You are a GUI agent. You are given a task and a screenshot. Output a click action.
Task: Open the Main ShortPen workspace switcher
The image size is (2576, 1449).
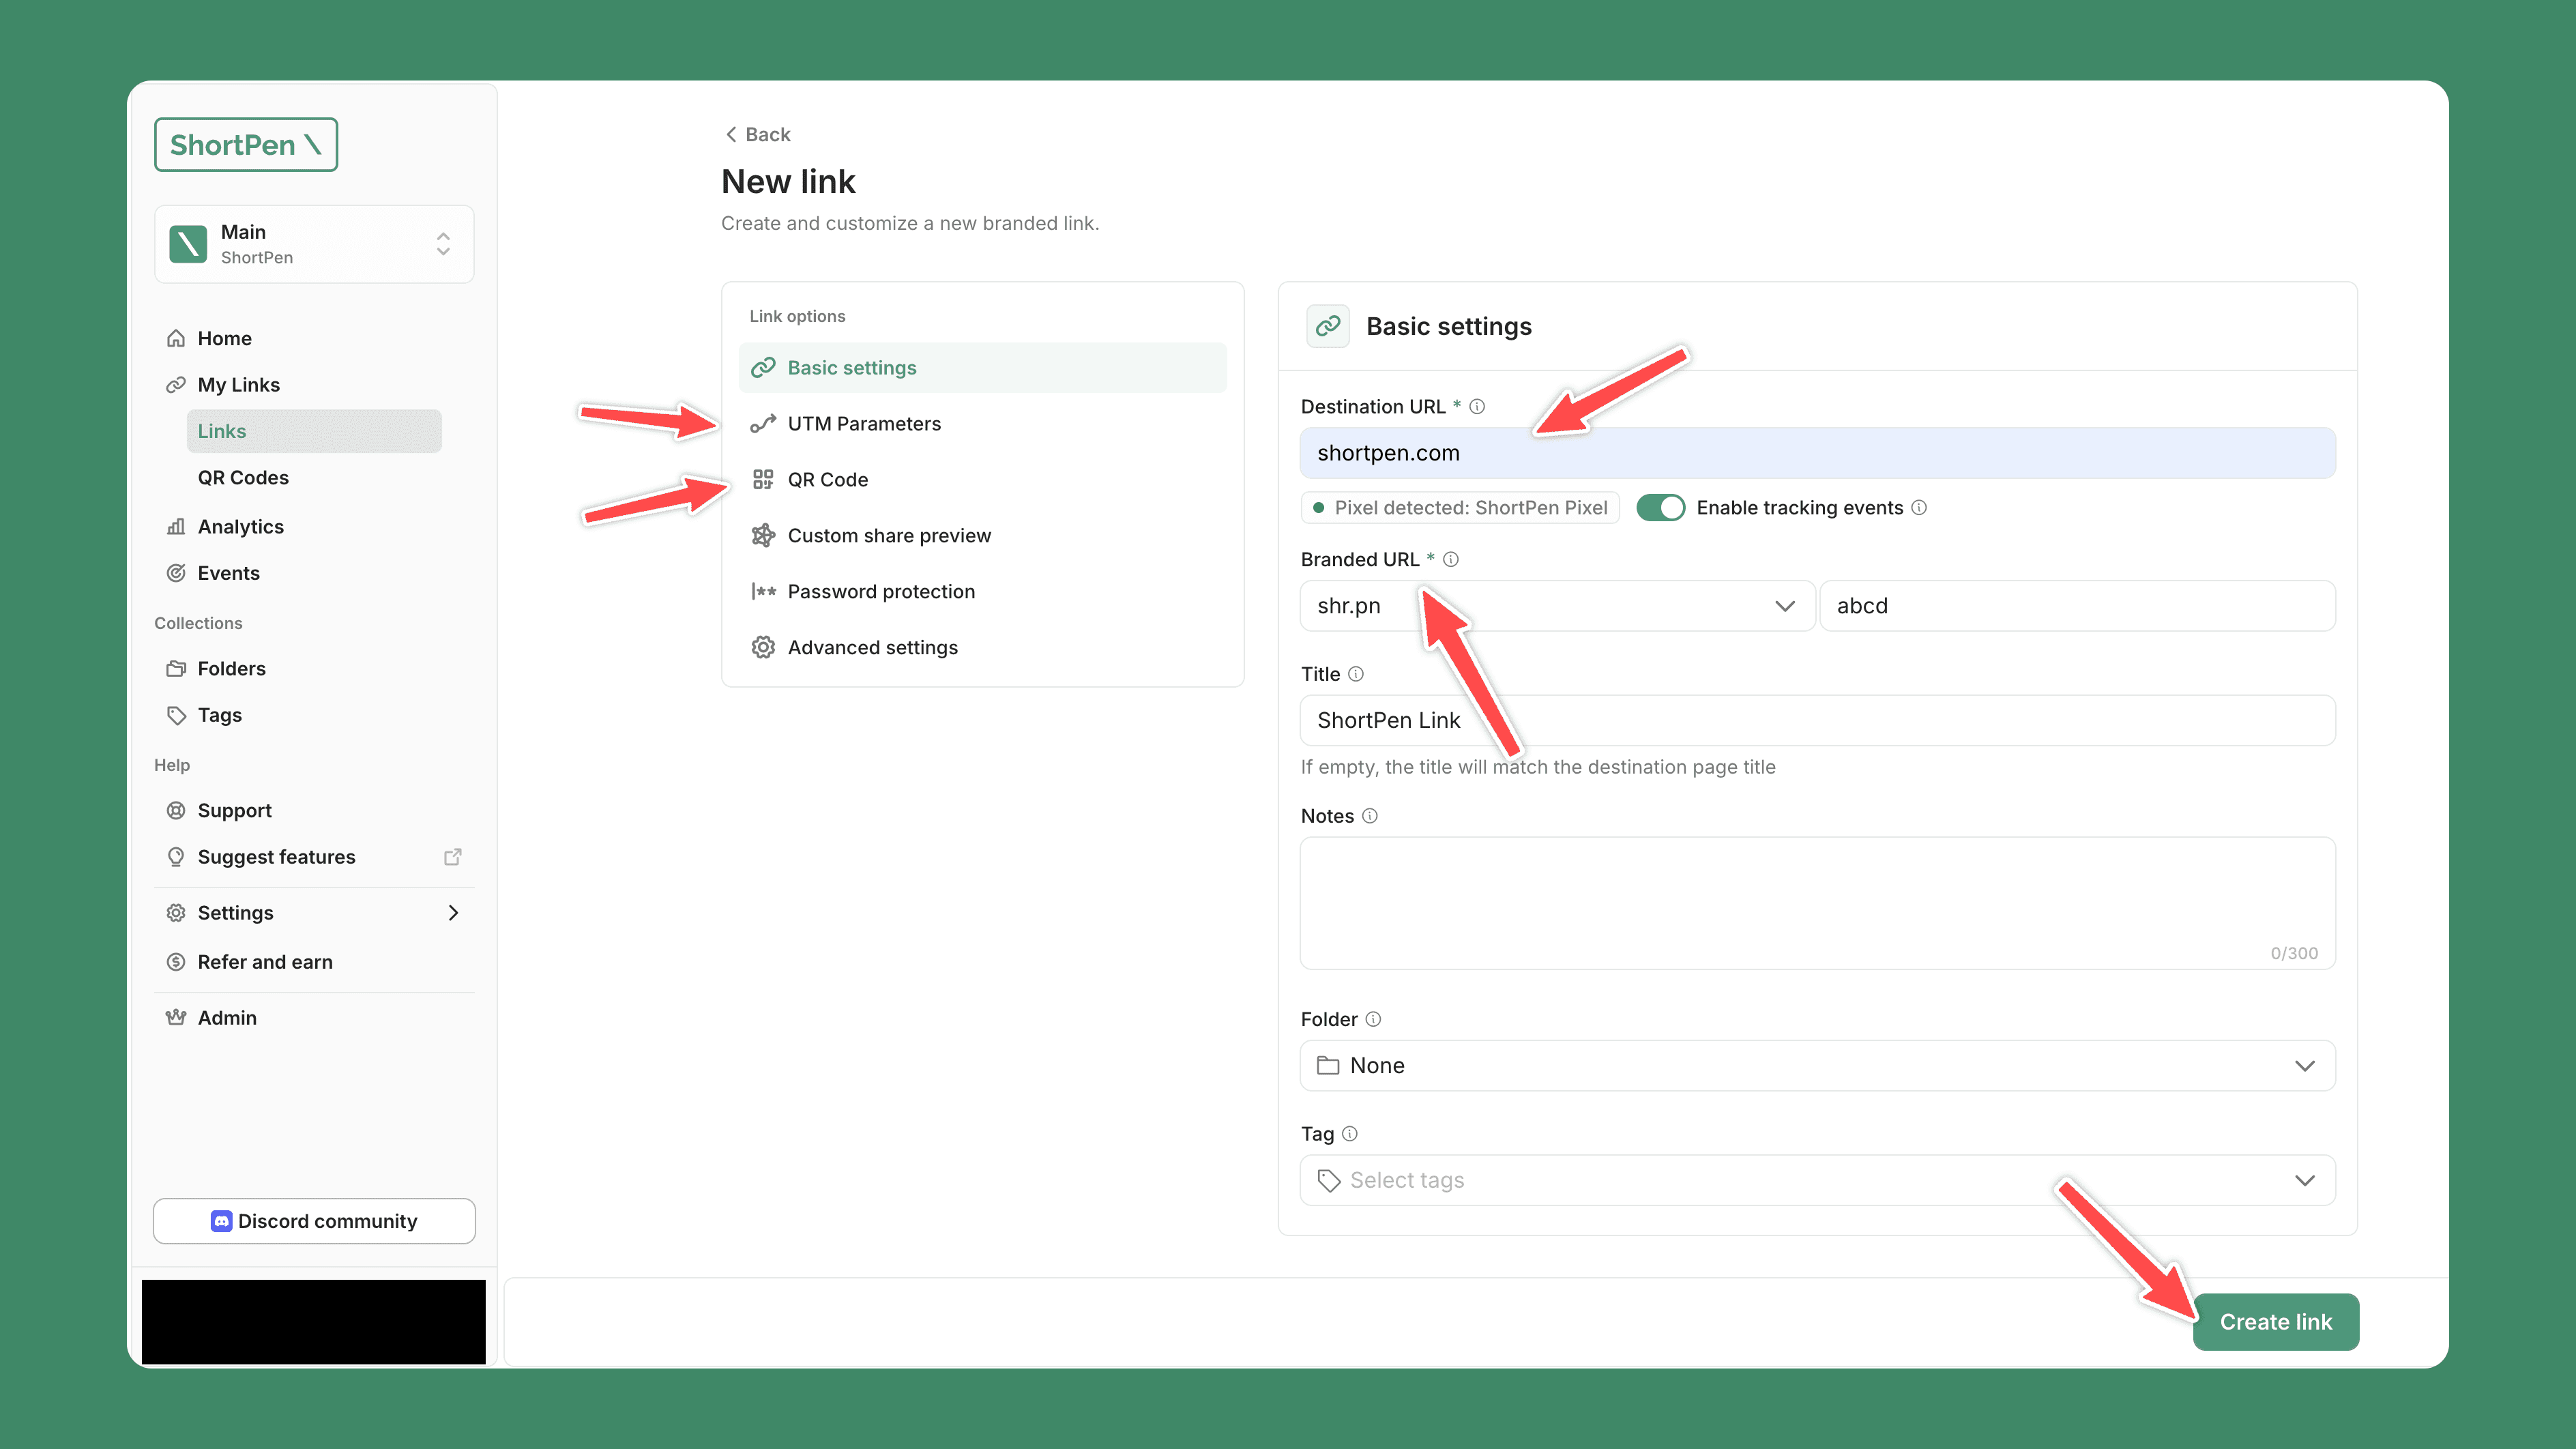(314, 244)
